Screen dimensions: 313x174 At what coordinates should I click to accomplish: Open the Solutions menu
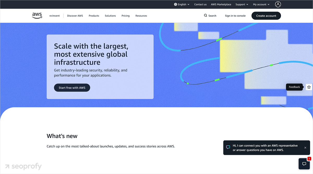(110, 16)
